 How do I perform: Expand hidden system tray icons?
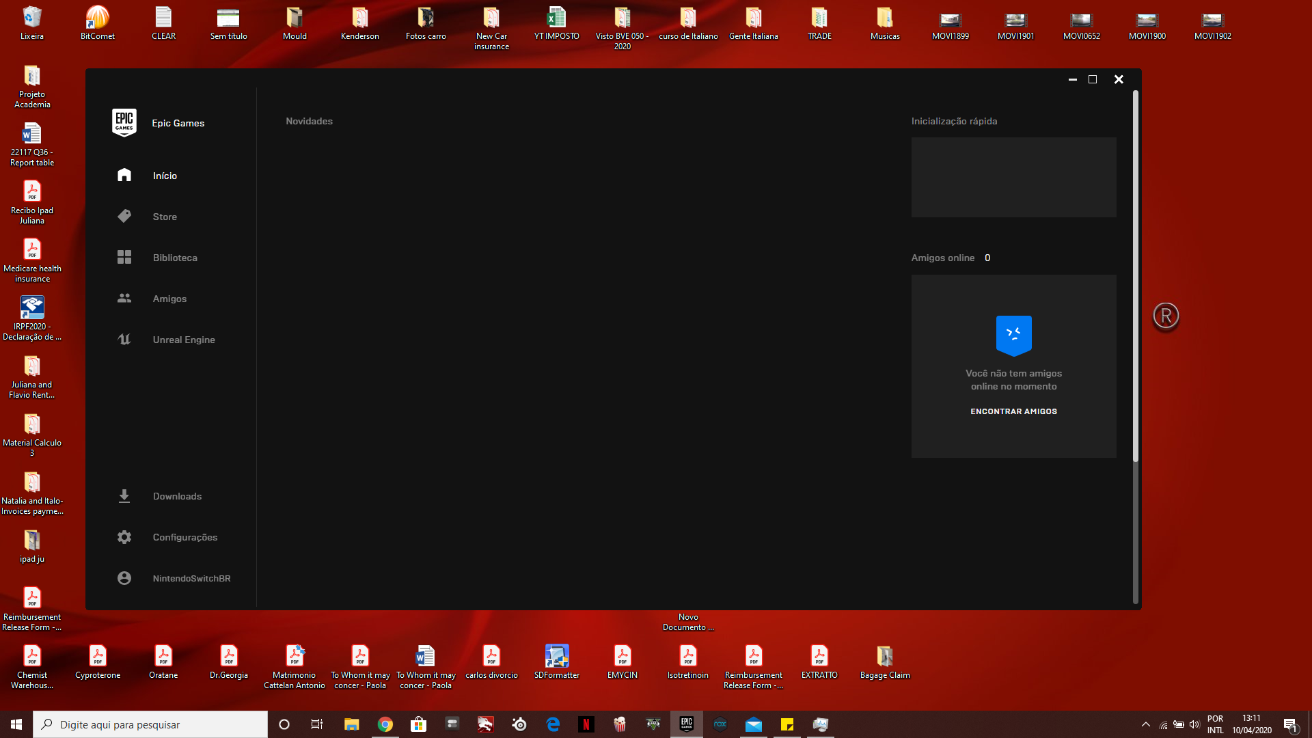(1146, 724)
